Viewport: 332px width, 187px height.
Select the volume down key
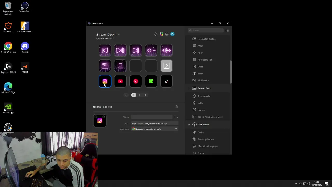tap(151, 50)
